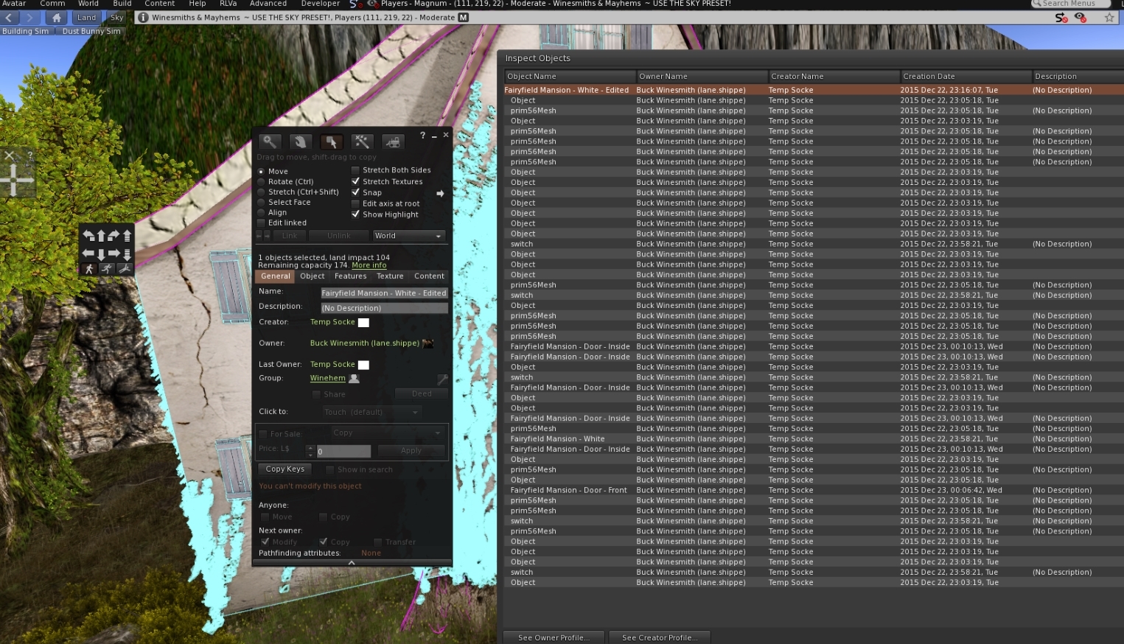Collapse the build floater with bottom chevron
The height and width of the screenshot is (644, 1124).
click(352, 563)
